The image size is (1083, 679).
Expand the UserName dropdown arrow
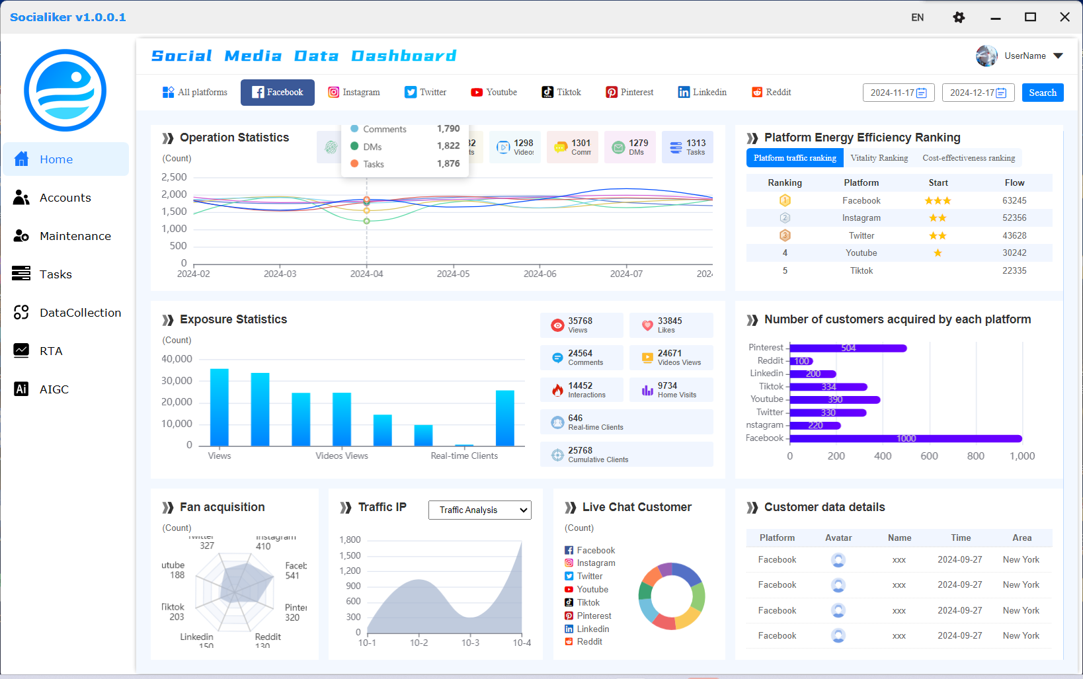tap(1058, 56)
